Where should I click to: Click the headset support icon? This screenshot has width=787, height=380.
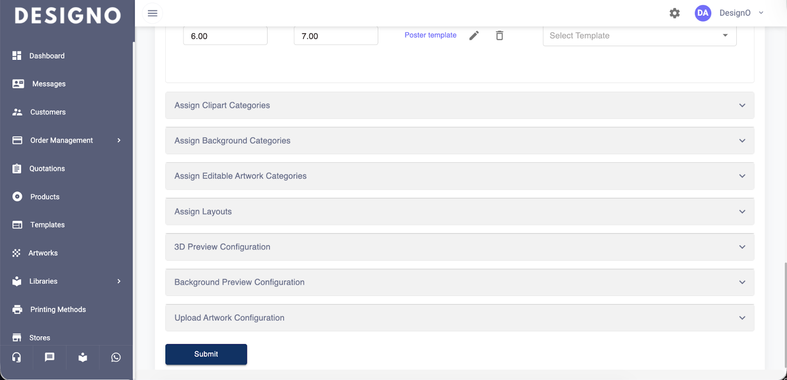coord(17,357)
